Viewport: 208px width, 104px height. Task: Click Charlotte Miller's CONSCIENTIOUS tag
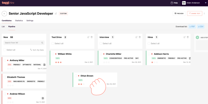116,58
